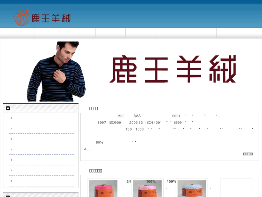Click the text ISO9001 in the intro
This screenshot has height=197, width=262.
pos(116,123)
